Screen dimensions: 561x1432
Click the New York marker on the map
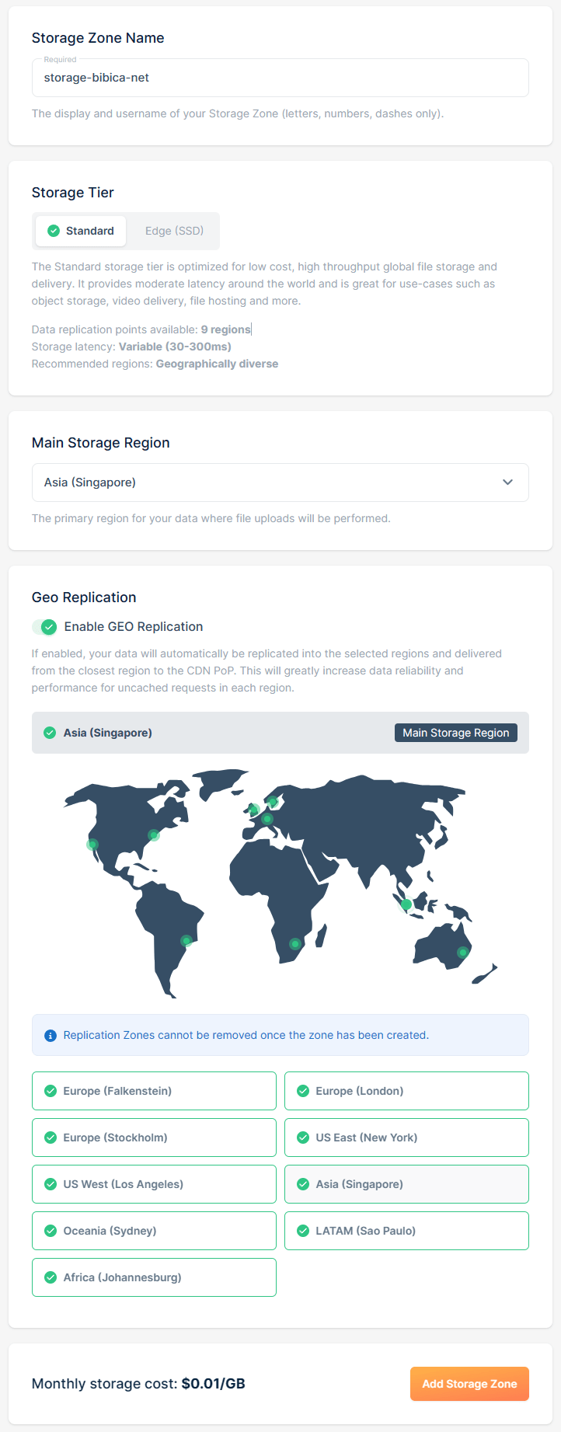154,835
